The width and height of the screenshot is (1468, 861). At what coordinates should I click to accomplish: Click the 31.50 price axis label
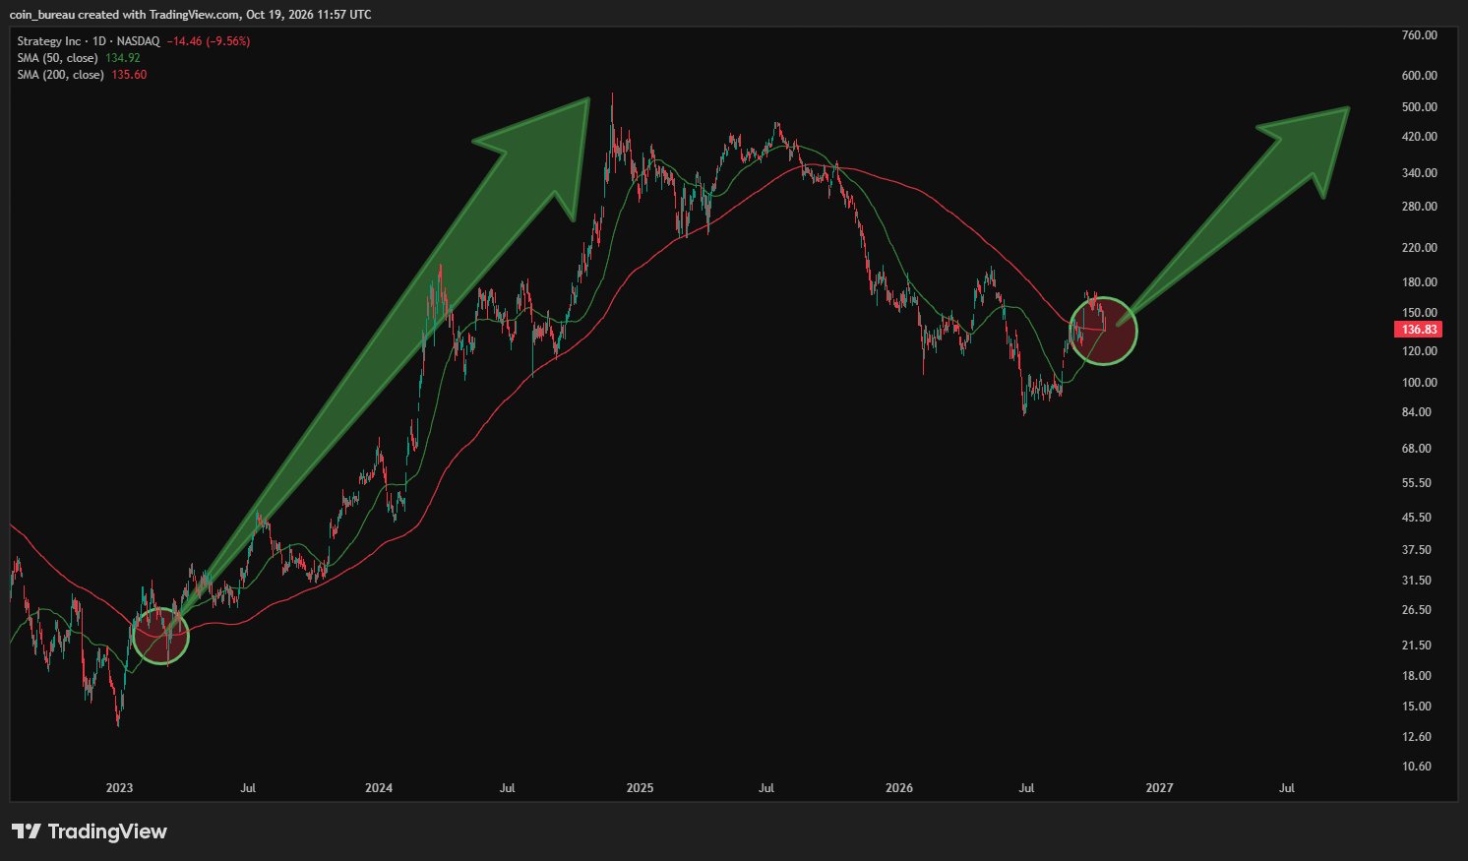coord(1419,581)
